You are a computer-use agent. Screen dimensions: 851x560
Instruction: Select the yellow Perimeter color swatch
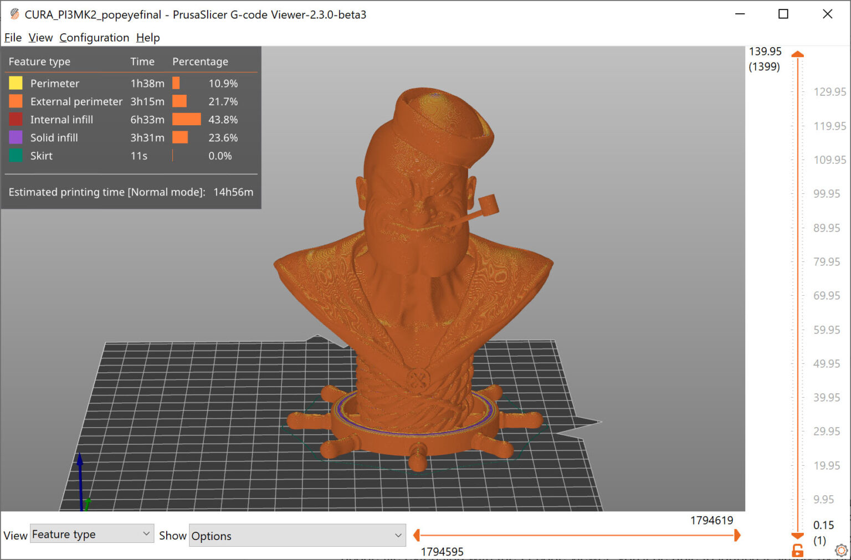tap(15, 83)
